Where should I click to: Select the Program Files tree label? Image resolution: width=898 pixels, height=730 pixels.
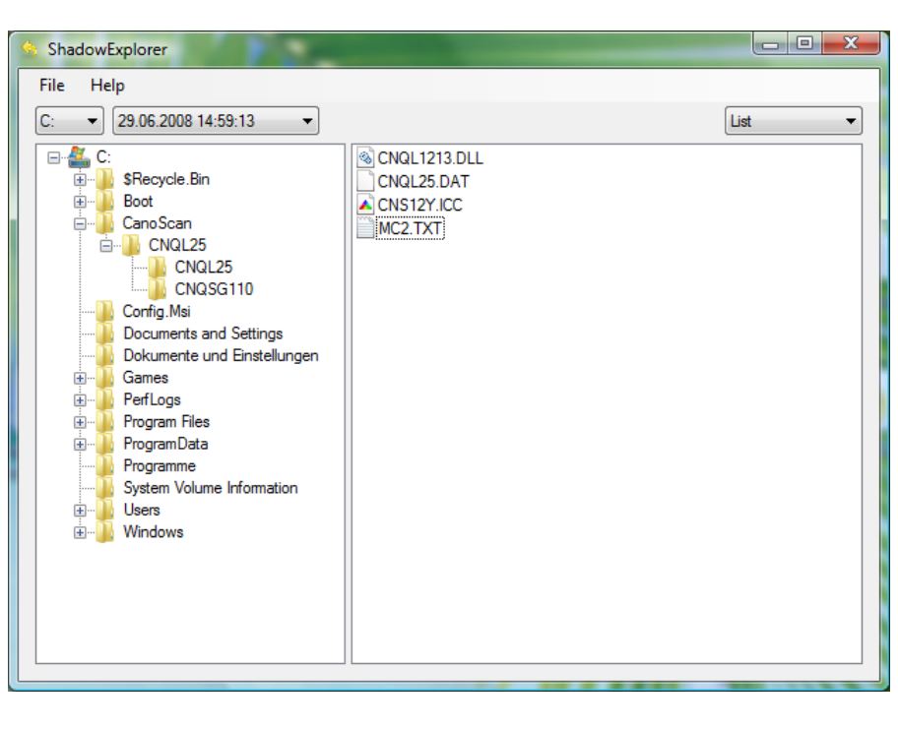click(166, 422)
